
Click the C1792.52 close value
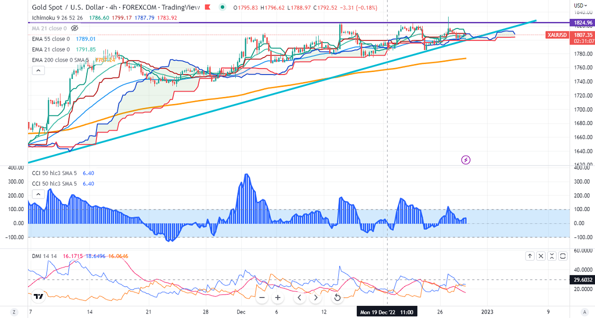click(x=326, y=7)
